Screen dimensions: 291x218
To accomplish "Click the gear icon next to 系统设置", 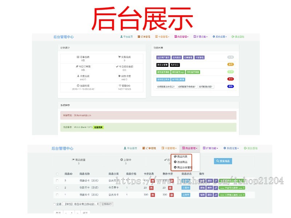I will pos(224,148).
